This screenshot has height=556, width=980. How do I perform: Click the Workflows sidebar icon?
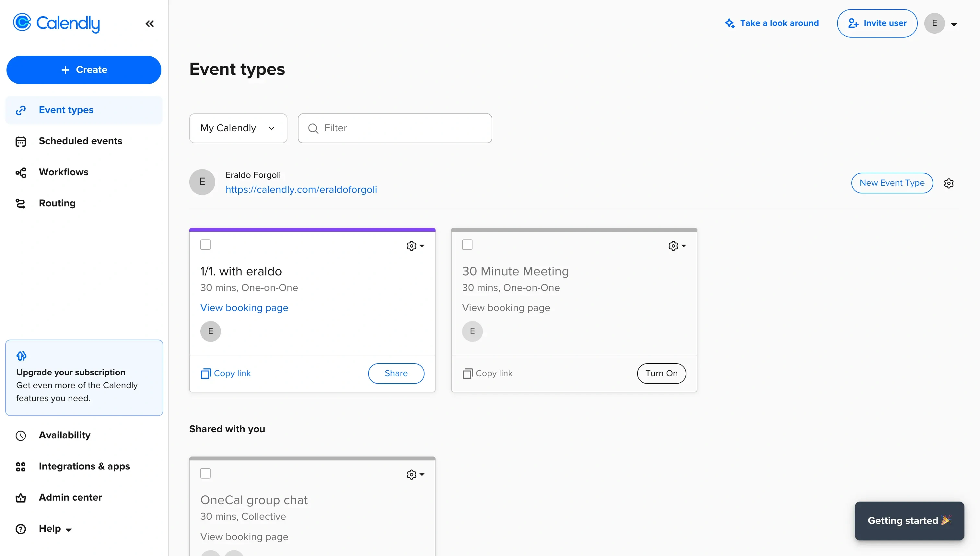(21, 172)
